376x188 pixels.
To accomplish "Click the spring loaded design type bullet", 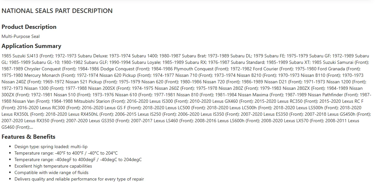I will click(x=51, y=147).
